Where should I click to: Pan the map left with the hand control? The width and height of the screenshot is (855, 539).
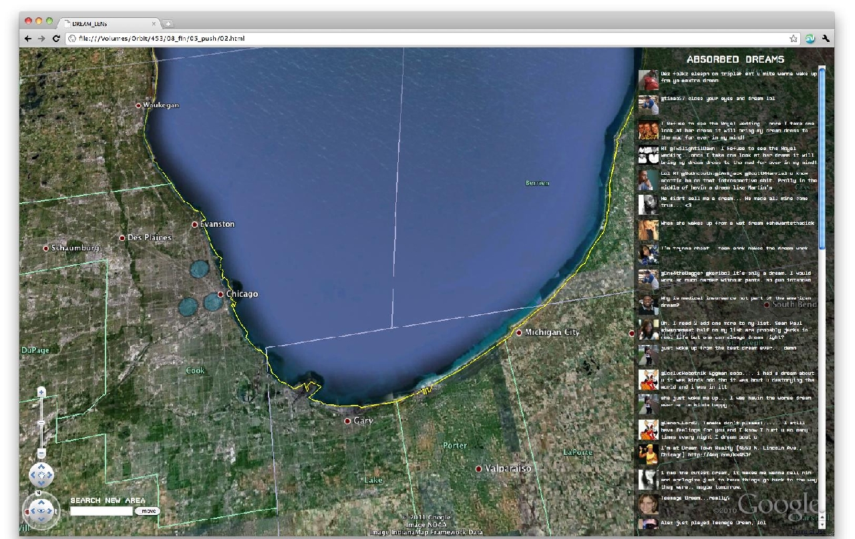click(x=32, y=476)
